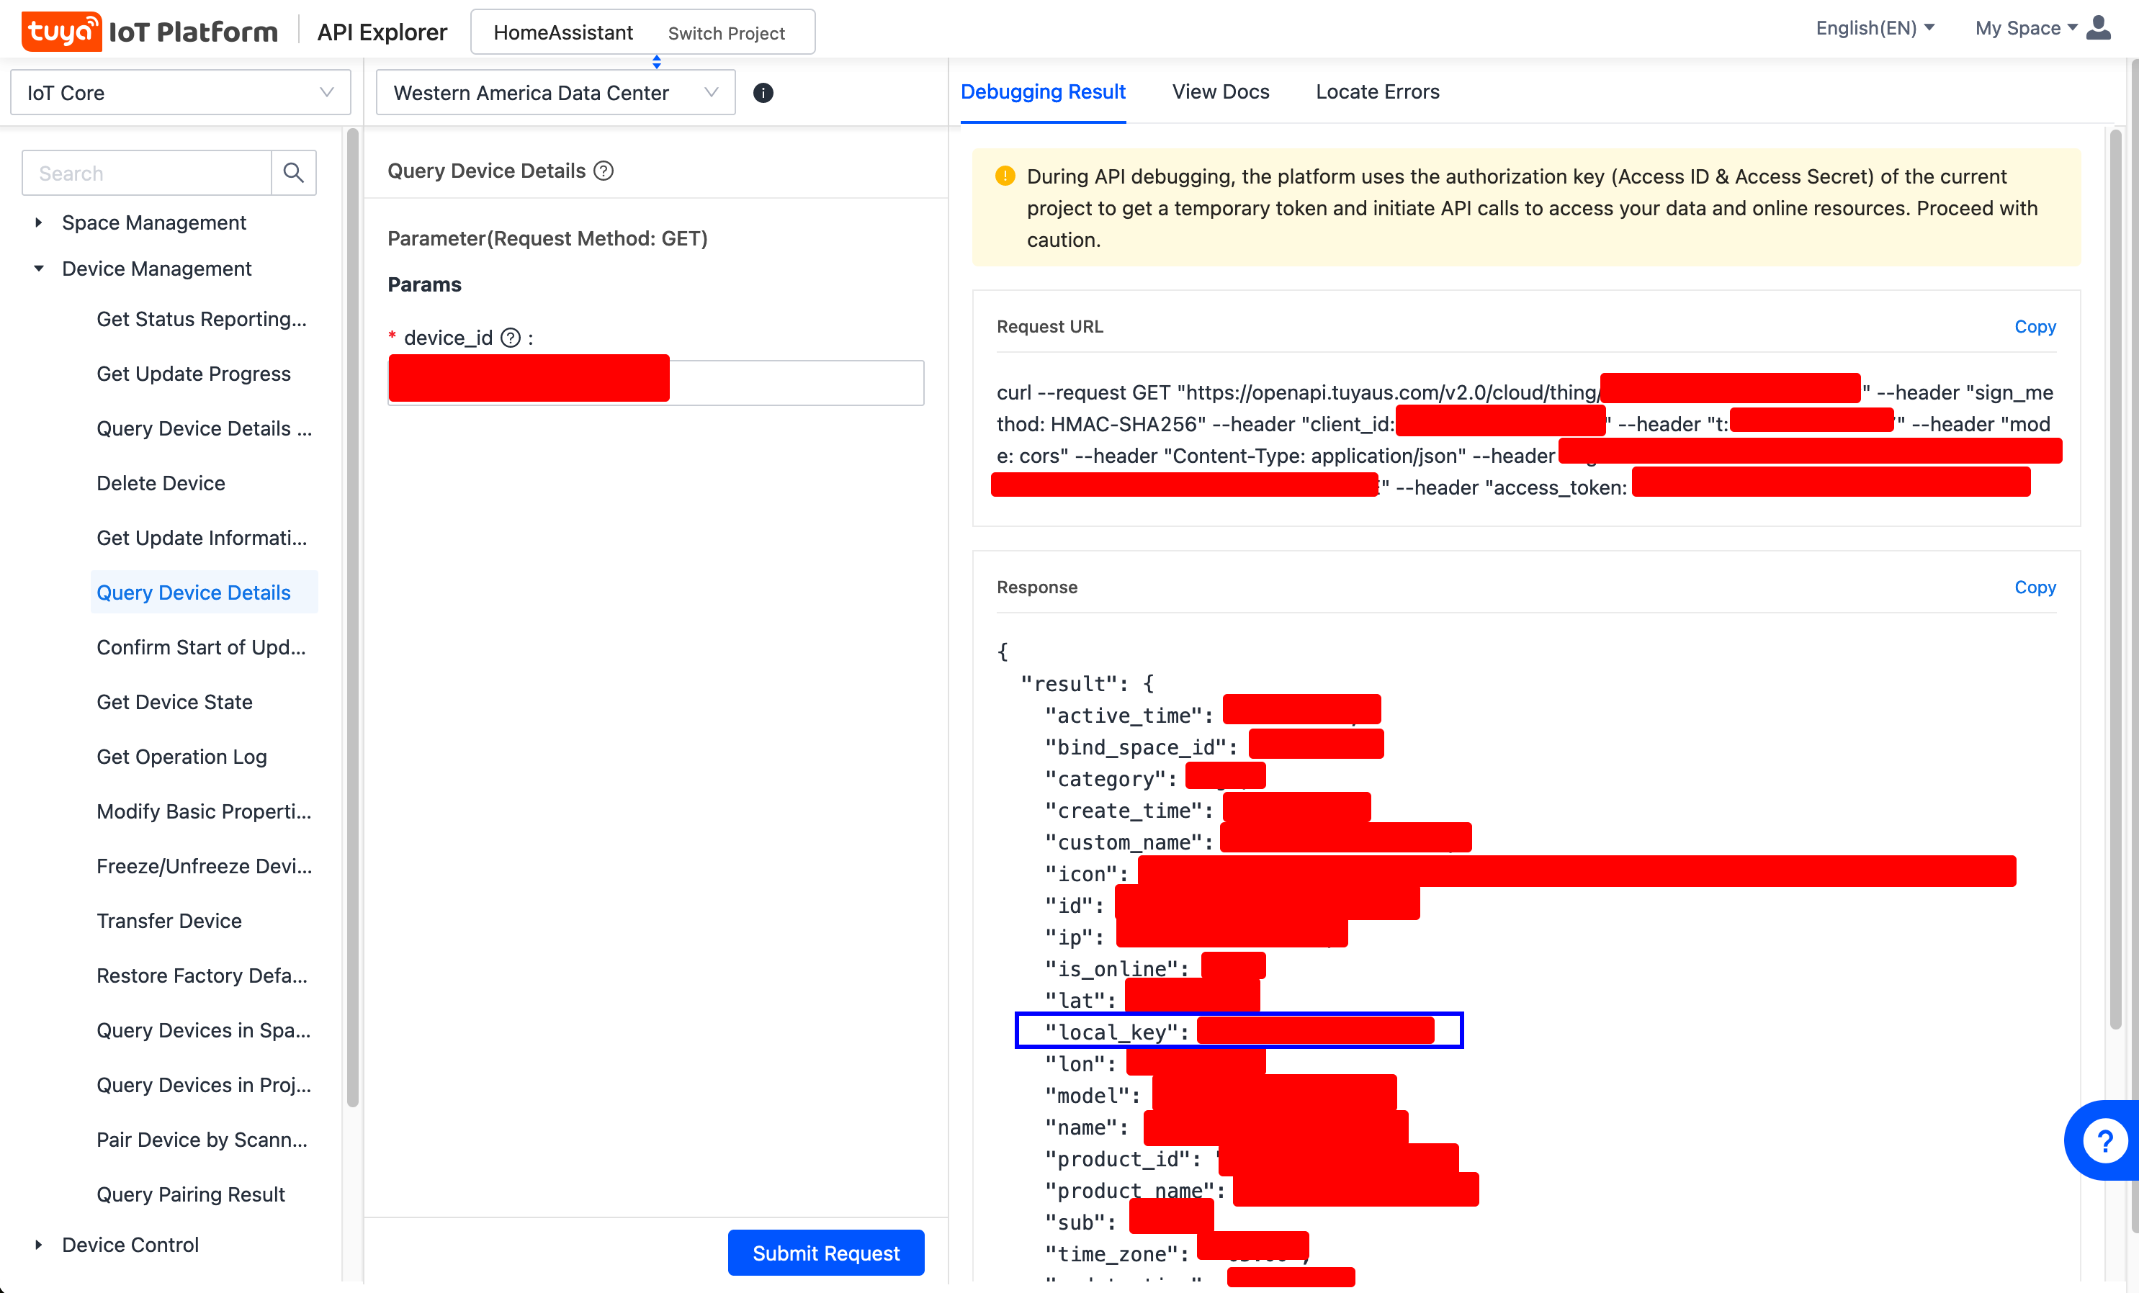The image size is (2139, 1293).
Task: Click the yellow warning notice icon
Action: [1005, 176]
